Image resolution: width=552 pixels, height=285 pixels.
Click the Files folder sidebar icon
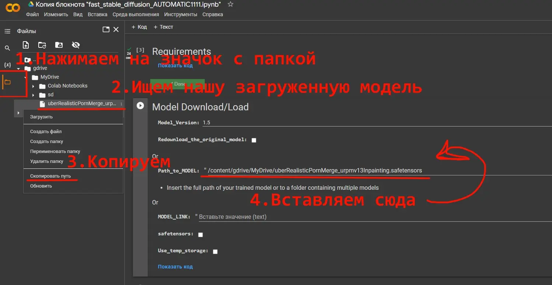pyautogui.click(x=7, y=82)
